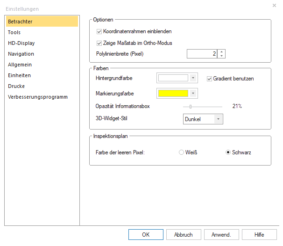
Task: Go to Navigation settings page
Action: pyautogui.click(x=21, y=54)
